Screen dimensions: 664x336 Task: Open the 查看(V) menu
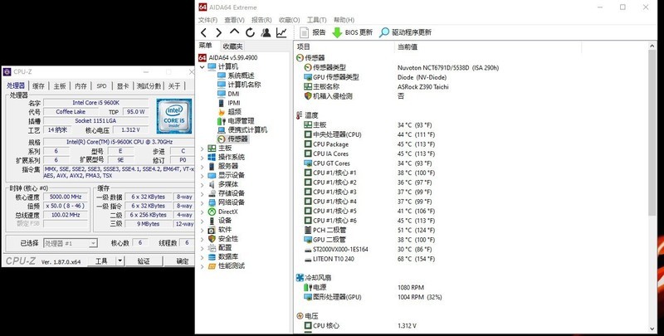pos(234,20)
